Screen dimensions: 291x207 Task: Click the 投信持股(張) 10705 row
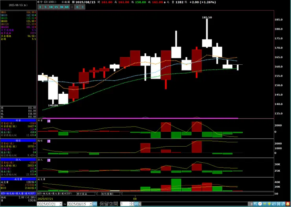click(18, 146)
